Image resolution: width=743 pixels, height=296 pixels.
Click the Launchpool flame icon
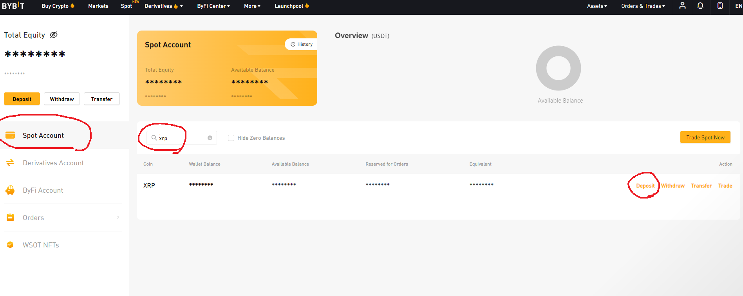click(307, 5)
